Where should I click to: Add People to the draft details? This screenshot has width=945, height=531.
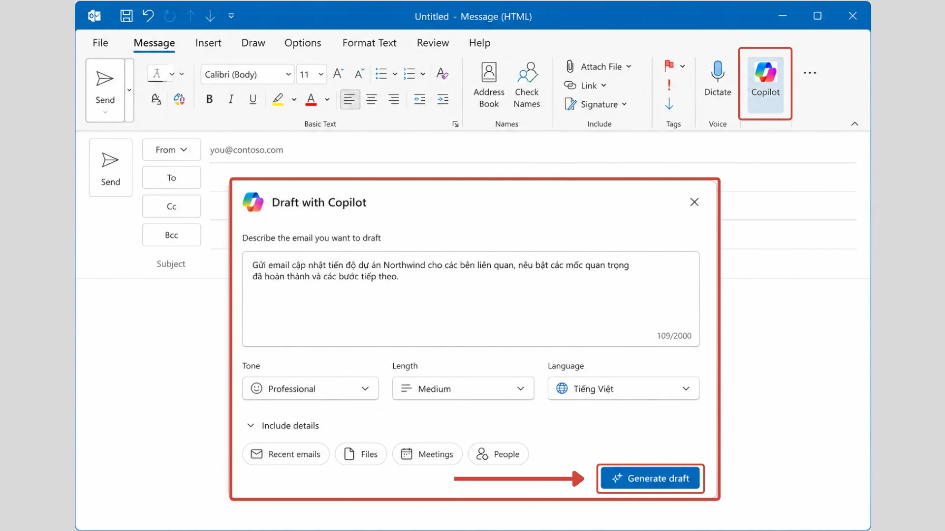[498, 454]
